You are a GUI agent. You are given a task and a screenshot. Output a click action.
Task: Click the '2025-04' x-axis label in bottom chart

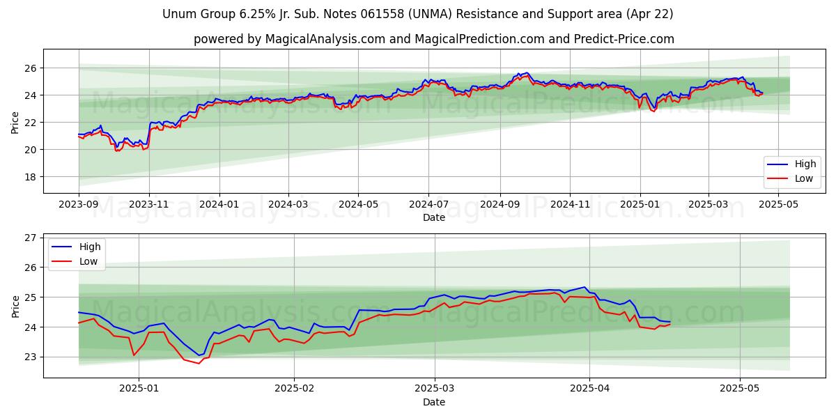point(590,389)
